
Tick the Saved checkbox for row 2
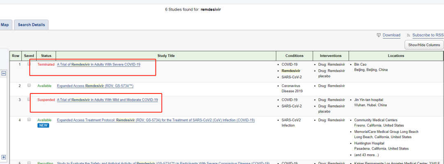(x=29, y=85)
